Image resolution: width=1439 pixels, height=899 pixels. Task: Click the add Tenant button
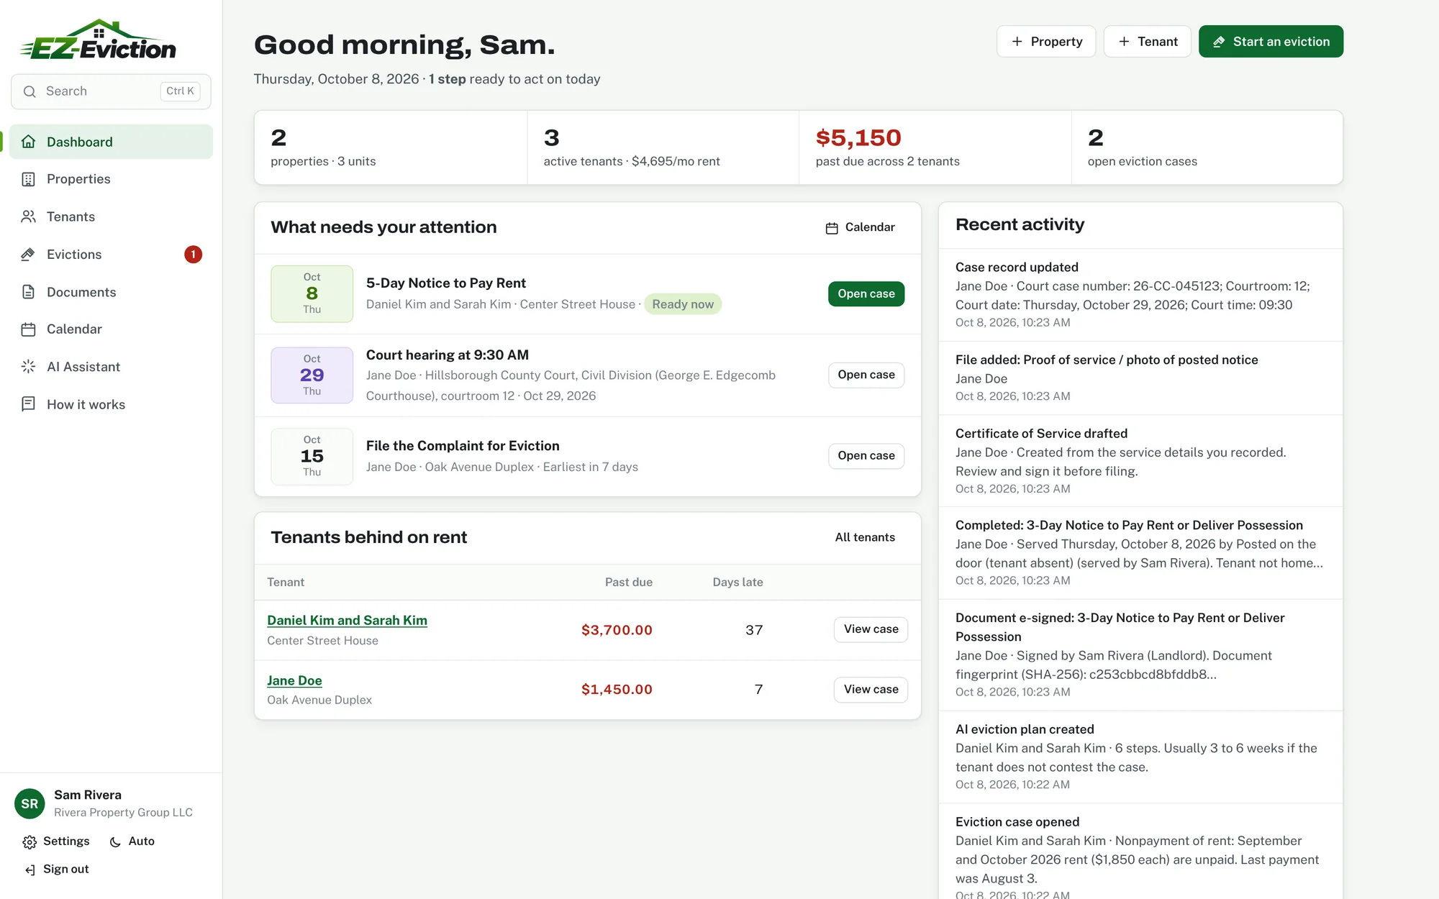1148,42
